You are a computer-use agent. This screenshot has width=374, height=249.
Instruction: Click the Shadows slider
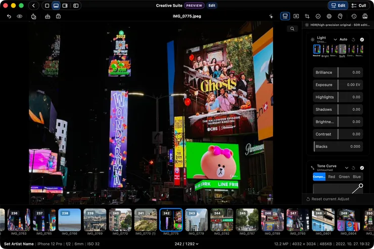point(338,109)
